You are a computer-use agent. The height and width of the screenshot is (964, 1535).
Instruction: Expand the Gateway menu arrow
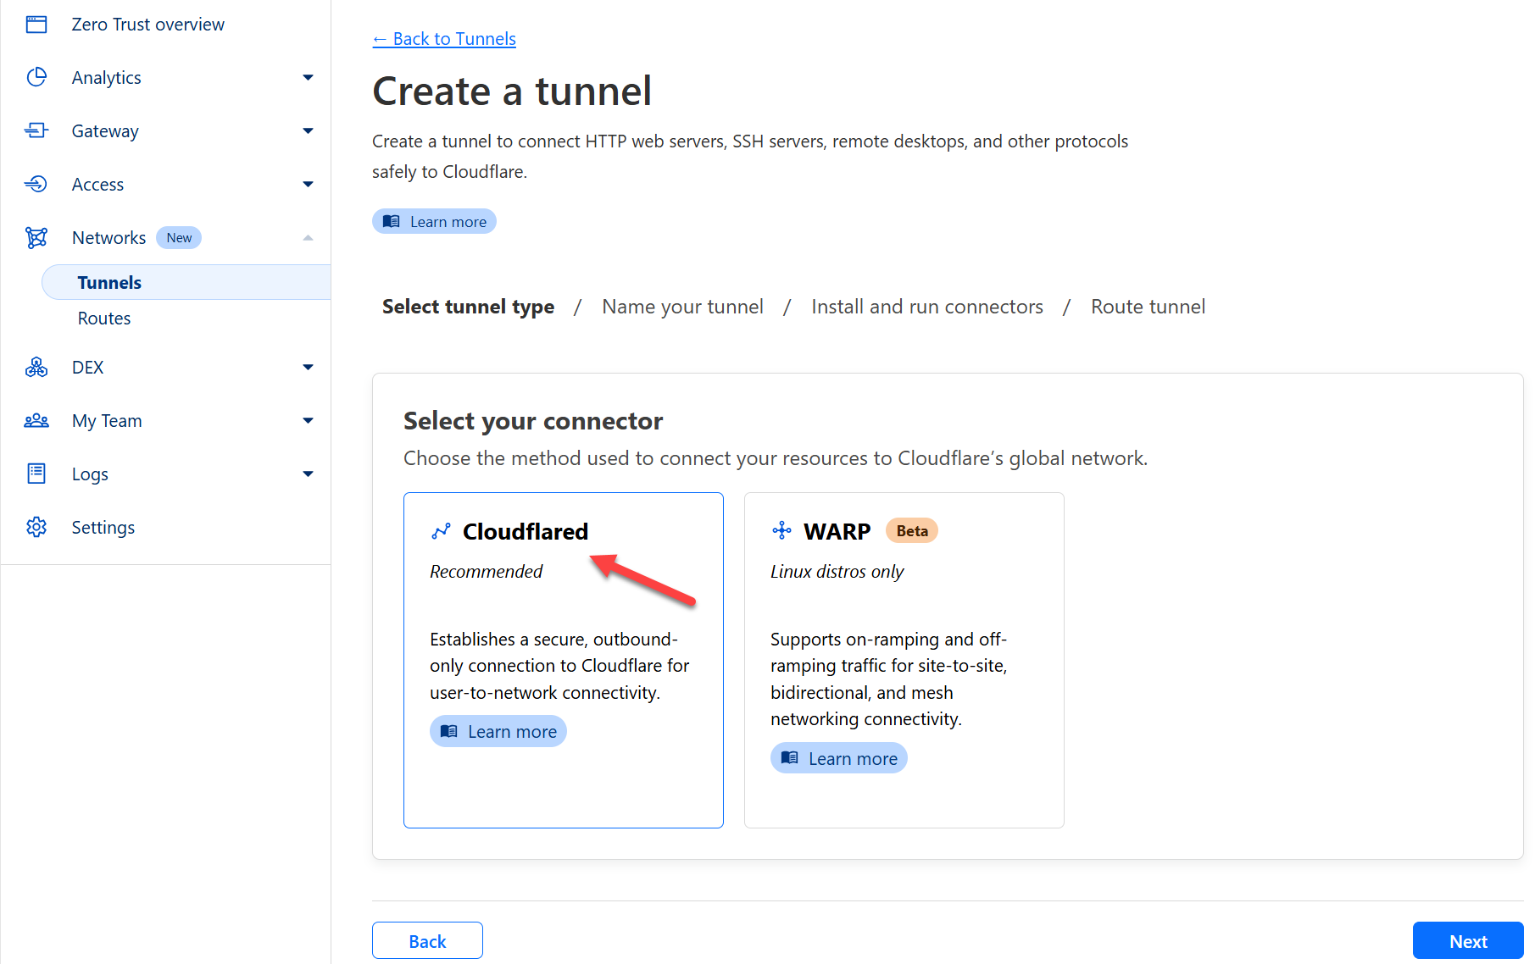point(309,130)
